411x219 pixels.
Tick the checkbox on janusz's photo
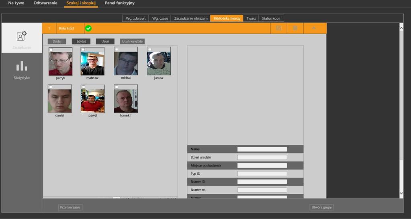point(149,50)
